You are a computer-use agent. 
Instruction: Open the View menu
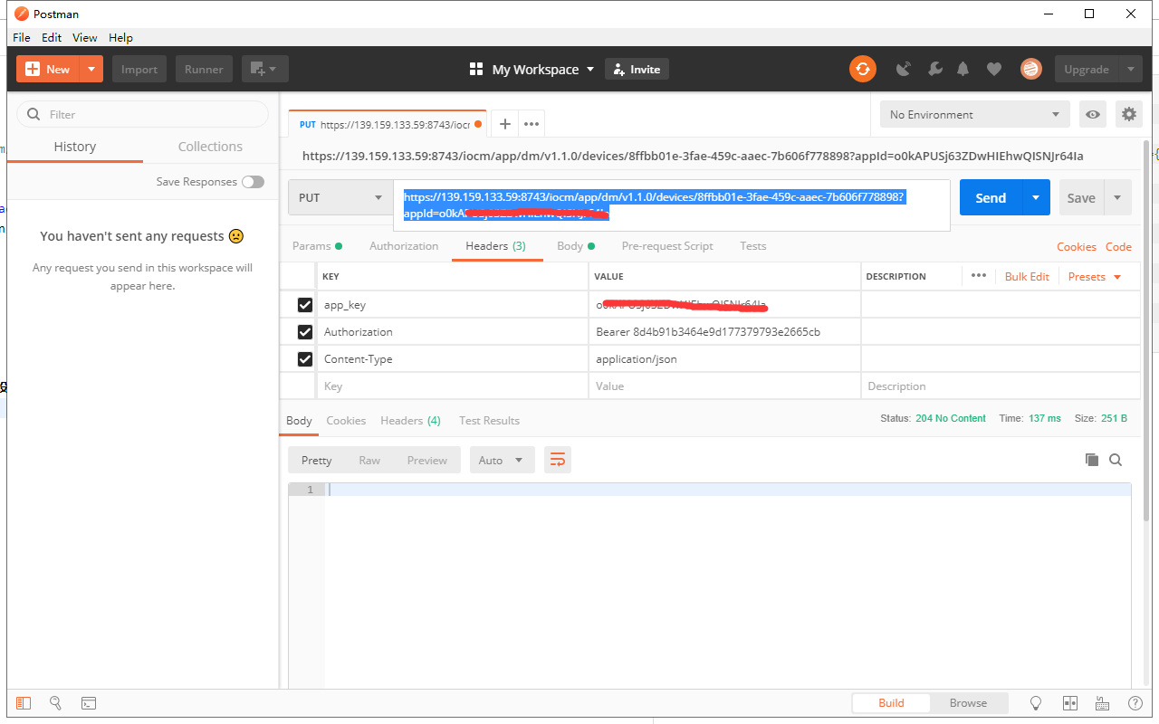[84, 37]
